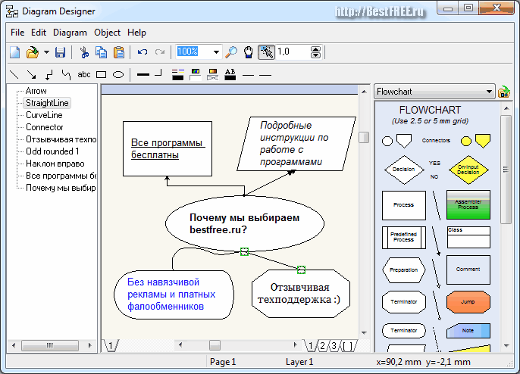The image size is (520, 374).
Task: Click canvas vertical scrollbar down arrow
Action: coord(364,333)
